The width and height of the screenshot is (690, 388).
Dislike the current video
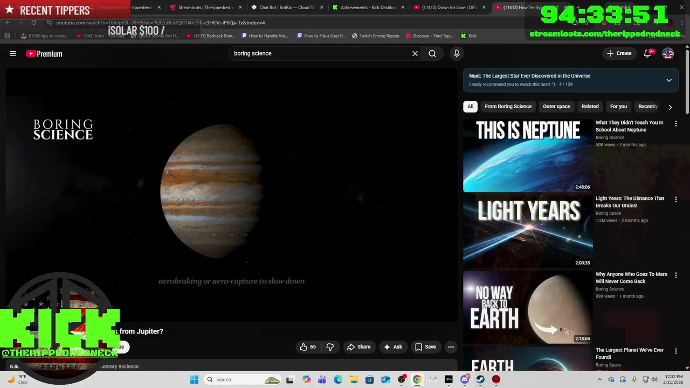point(330,347)
